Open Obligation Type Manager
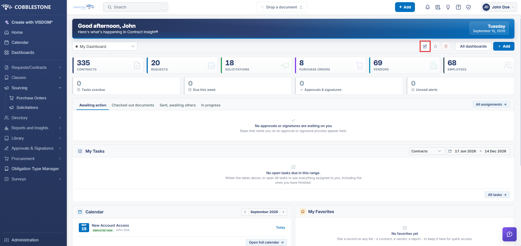521x246 pixels. coord(35,169)
